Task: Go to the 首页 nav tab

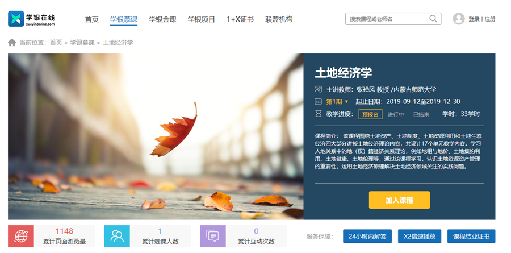Action: 91,19
